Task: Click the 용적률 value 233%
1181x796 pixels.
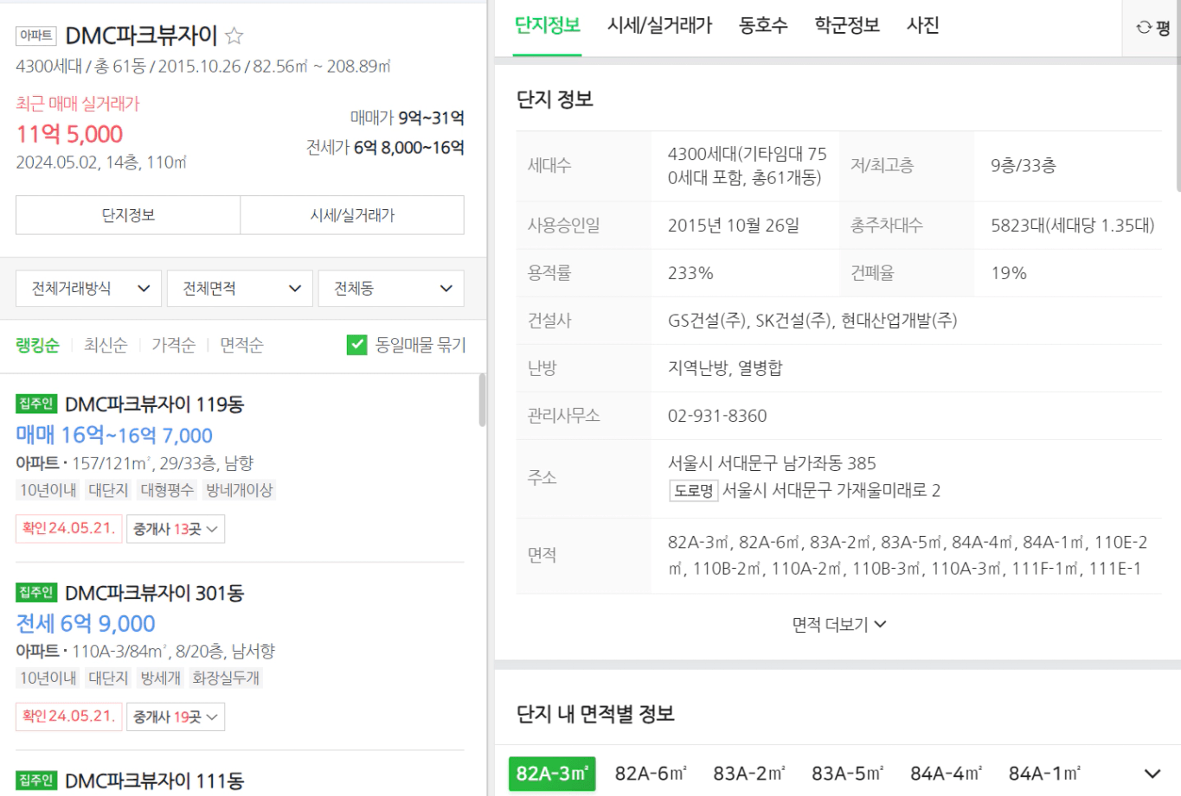Action: pyautogui.click(x=690, y=273)
